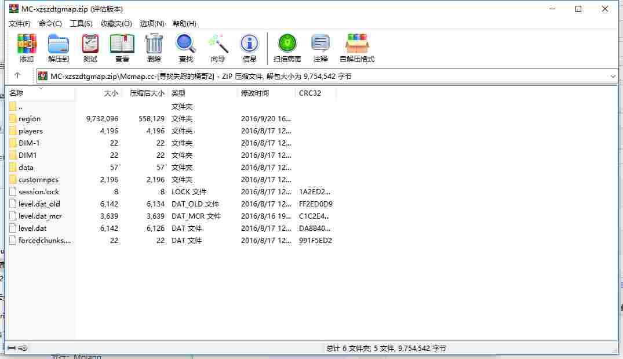Select the forcedchunks file icon
The height and width of the screenshot is (359, 623).
pos(13,241)
